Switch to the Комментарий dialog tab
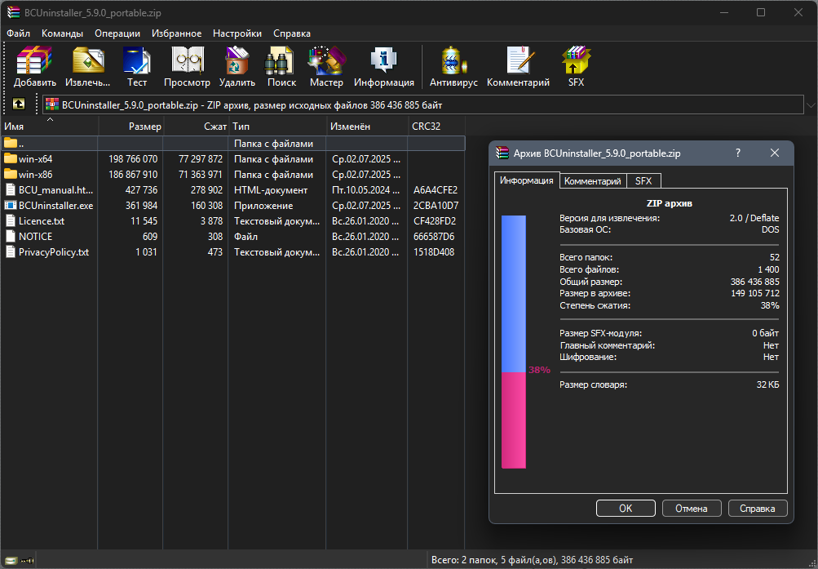Image resolution: width=818 pixels, height=569 pixels. 593,181
